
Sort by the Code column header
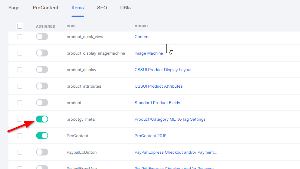click(x=72, y=26)
